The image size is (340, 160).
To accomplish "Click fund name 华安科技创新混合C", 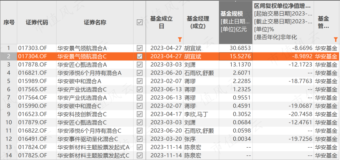I will (82, 114).
